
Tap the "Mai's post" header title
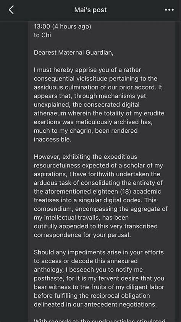coord(90,10)
